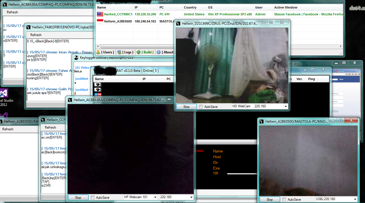This screenshot has height=203, width=365.
Task: Click the 'United States' country cell
Action: coord(194,14)
